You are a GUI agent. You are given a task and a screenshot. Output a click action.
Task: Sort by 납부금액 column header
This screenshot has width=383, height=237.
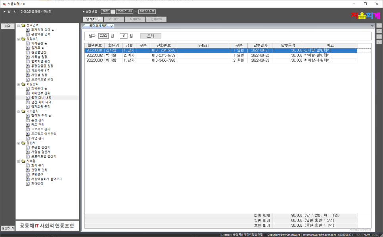[288, 46]
